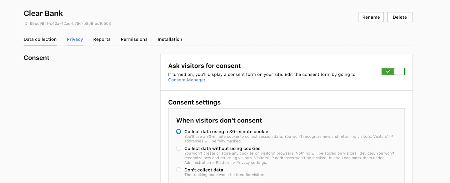
Task: Click the Consent settings heading
Action: click(194, 102)
